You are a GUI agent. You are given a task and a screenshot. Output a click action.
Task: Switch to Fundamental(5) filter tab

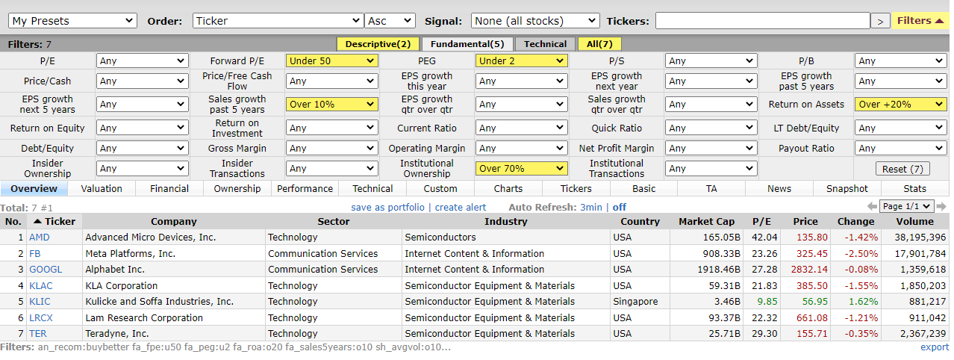click(x=467, y=44)
